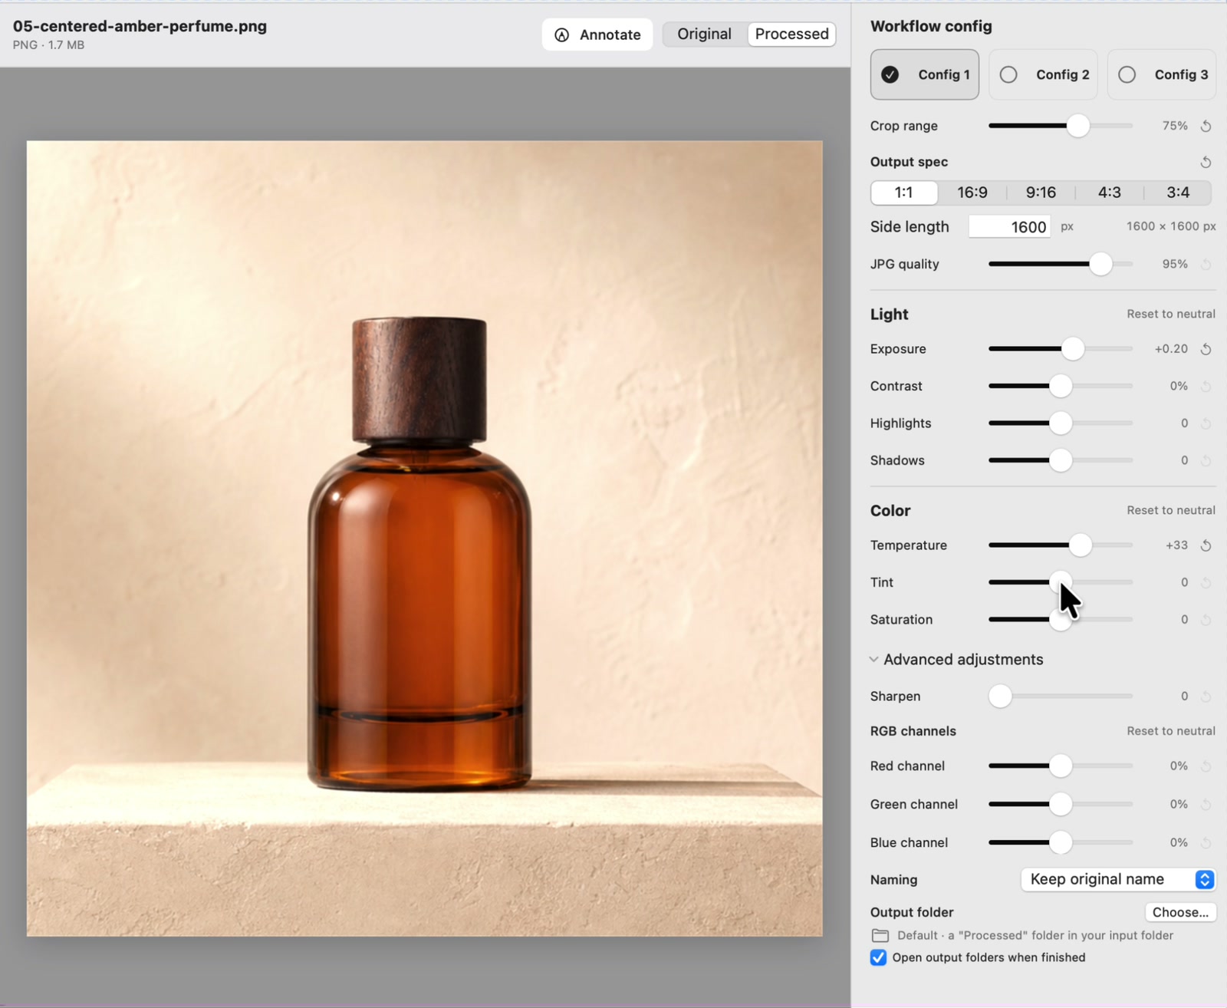Uncheck Open output folders when finished

point(879,957)
